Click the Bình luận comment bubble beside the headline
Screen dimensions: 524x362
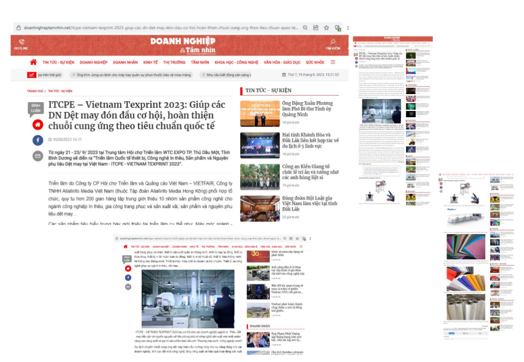[36, 108]
